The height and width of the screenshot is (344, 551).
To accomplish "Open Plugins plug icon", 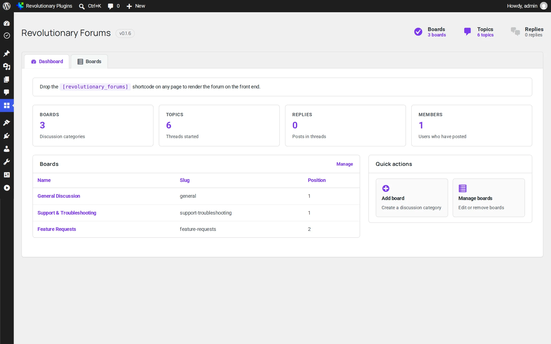I will [x=7, y=136].
